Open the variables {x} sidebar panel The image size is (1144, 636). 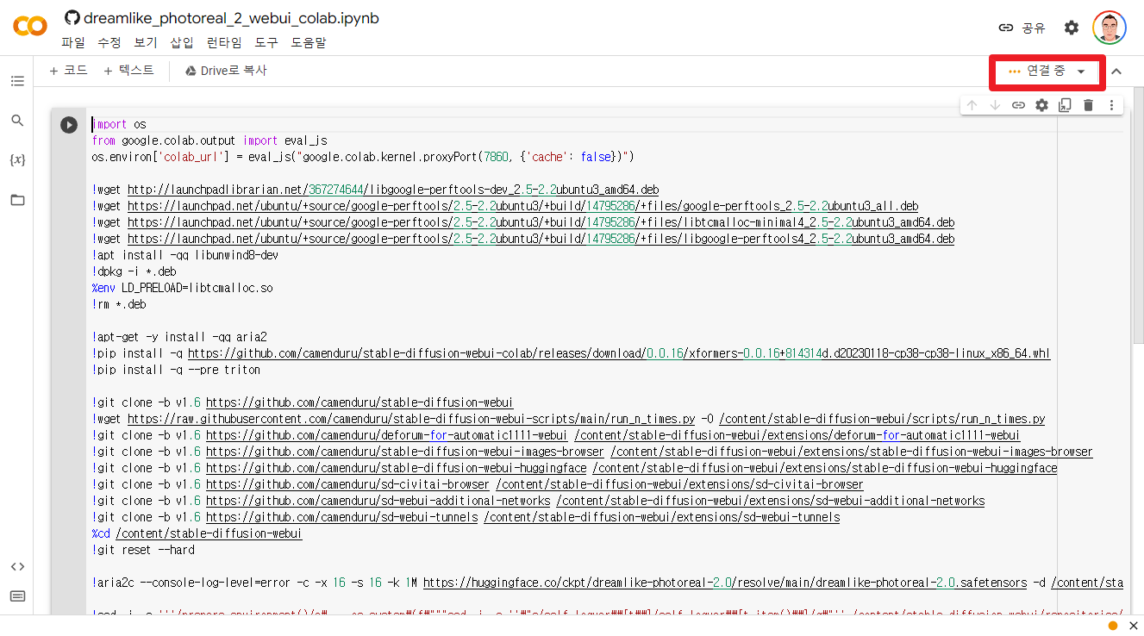(17, 160)
